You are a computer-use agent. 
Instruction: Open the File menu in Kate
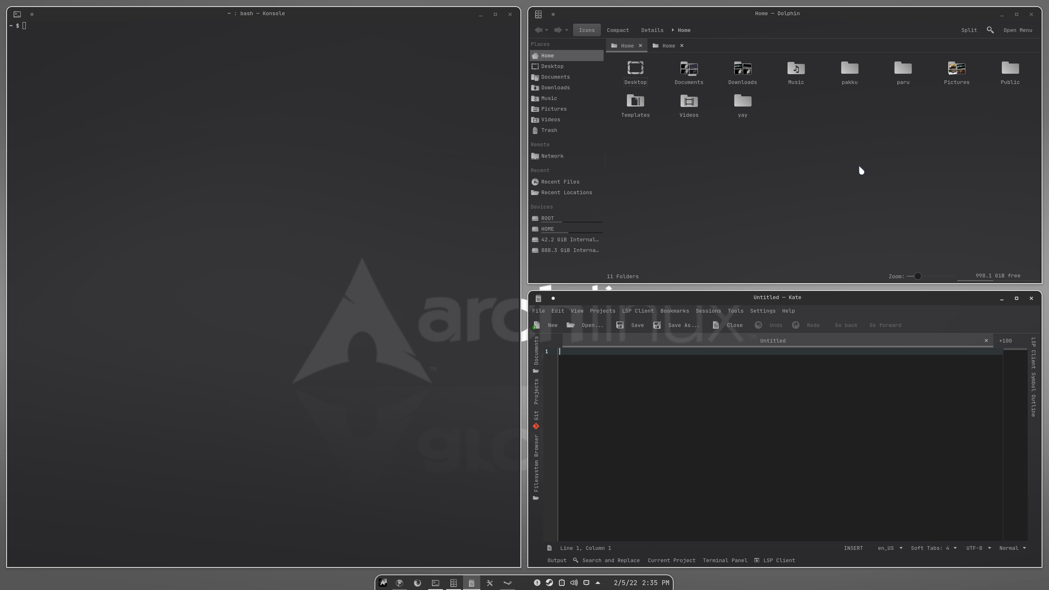click(538, 311)
